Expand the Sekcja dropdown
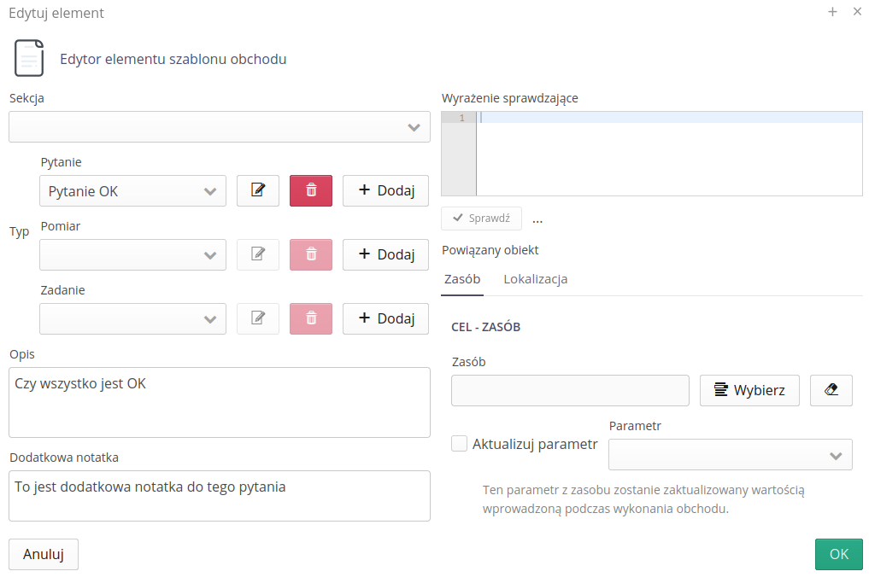 [220, 127]
